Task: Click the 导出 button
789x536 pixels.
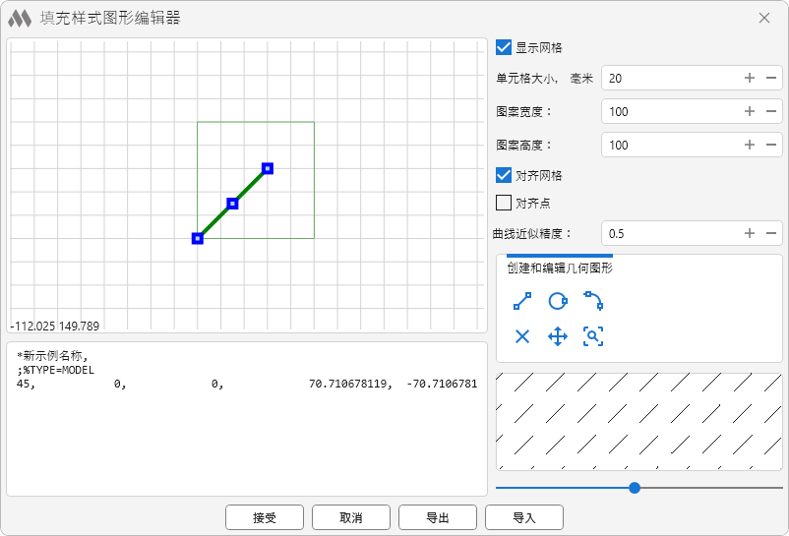Action: coord(438,517)
